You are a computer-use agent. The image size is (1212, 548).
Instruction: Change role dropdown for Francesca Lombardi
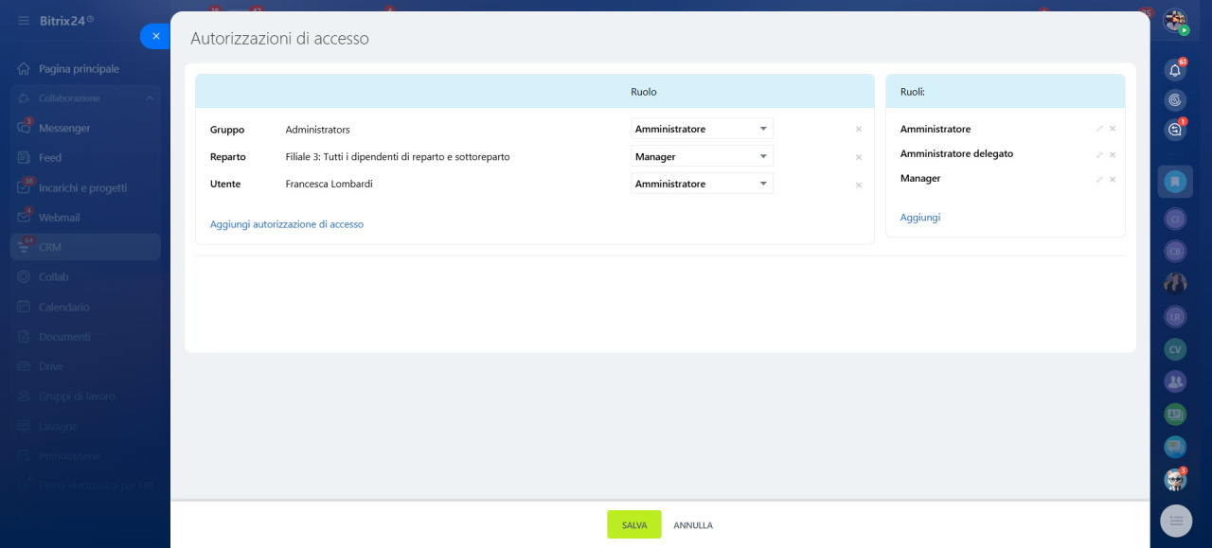(x=702, y=184)
